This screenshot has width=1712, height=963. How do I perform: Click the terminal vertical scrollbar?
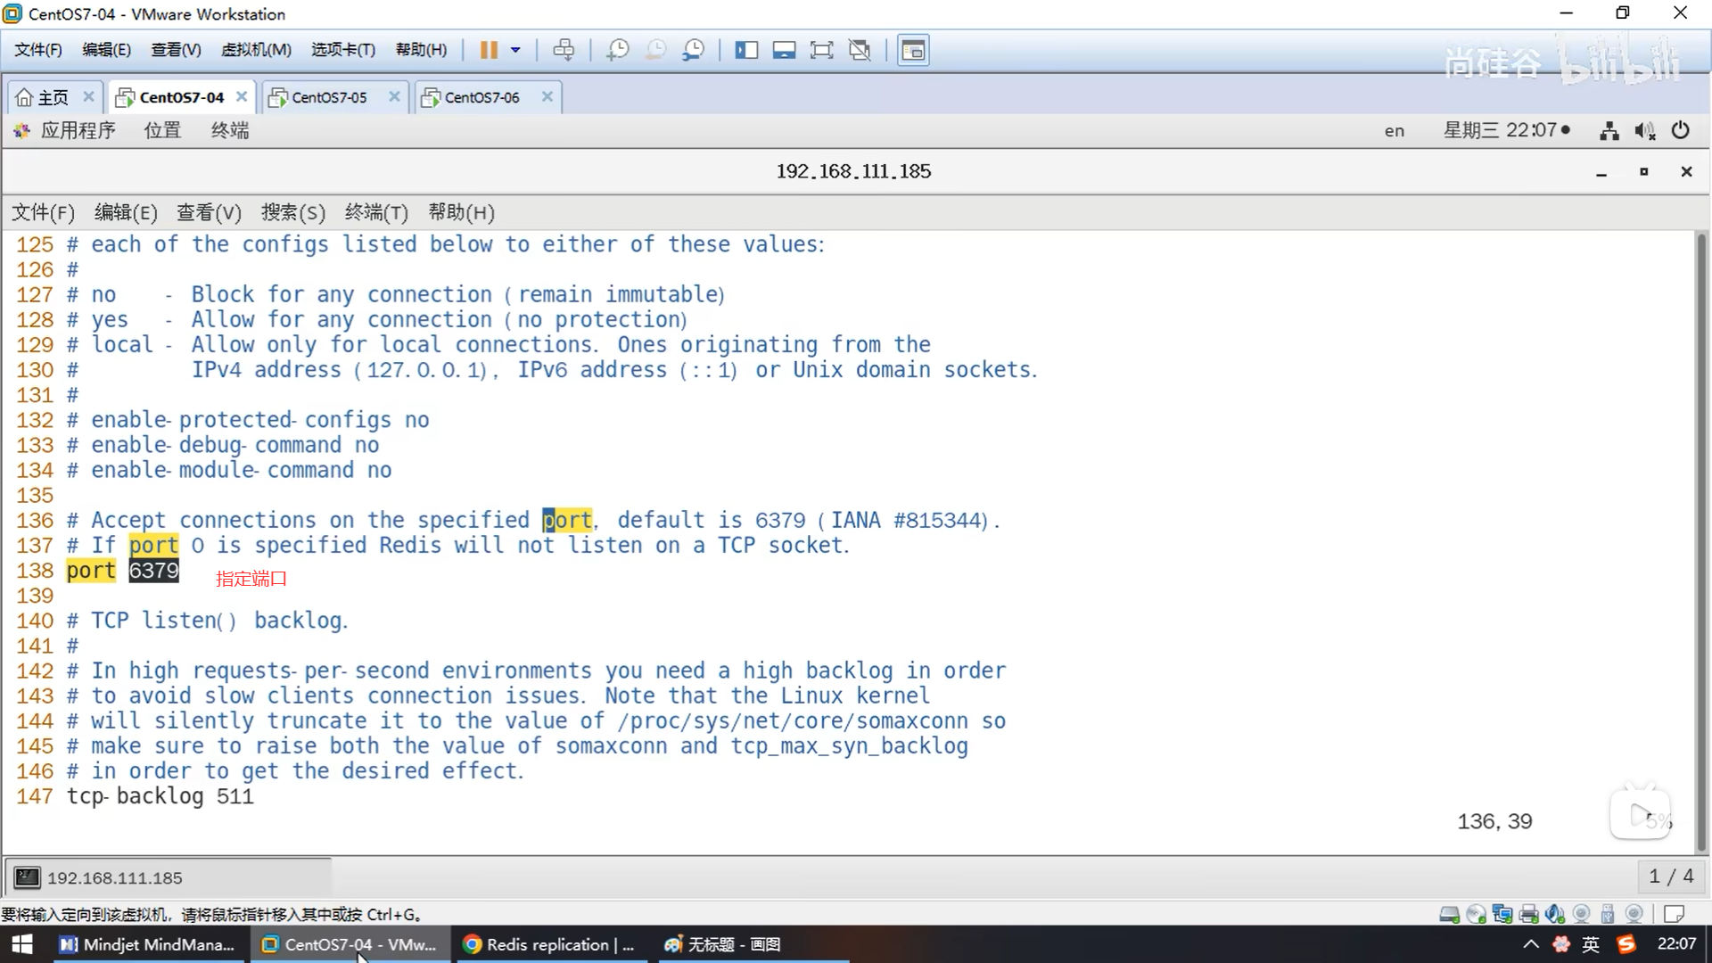tap(1700, 535)
